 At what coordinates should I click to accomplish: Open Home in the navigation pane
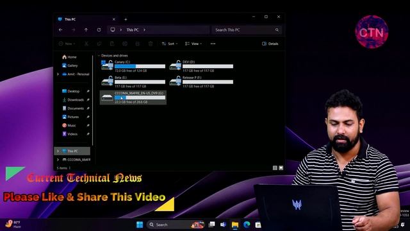tap(69, 57)
